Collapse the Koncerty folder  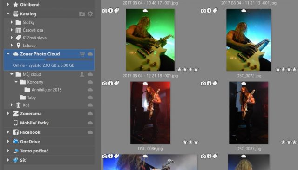[16, 82]
